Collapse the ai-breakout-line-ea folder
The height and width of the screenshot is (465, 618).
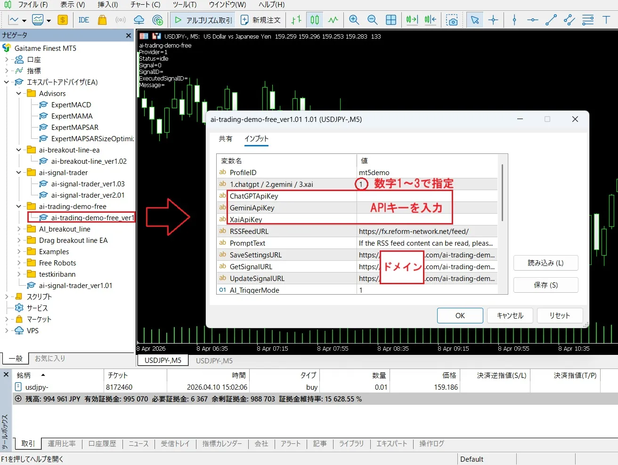tap(19, 150)
